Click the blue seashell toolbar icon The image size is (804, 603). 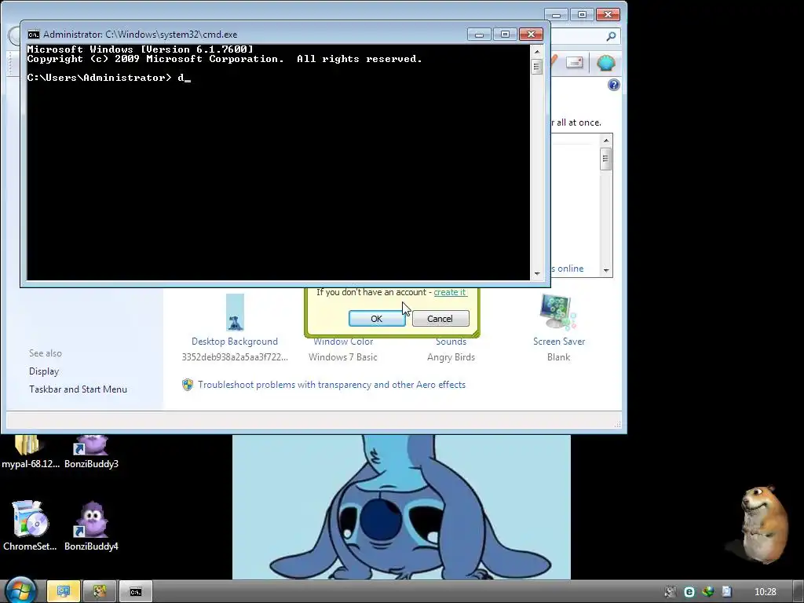coord(605,63)
